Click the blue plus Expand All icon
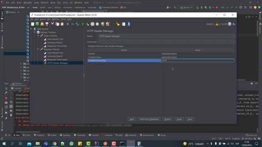 [68, 24]
